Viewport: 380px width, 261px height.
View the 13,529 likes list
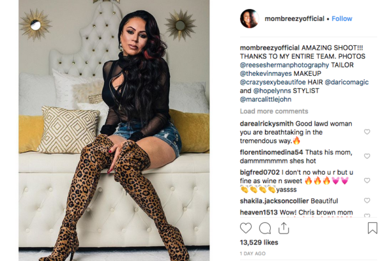[259, 242]
